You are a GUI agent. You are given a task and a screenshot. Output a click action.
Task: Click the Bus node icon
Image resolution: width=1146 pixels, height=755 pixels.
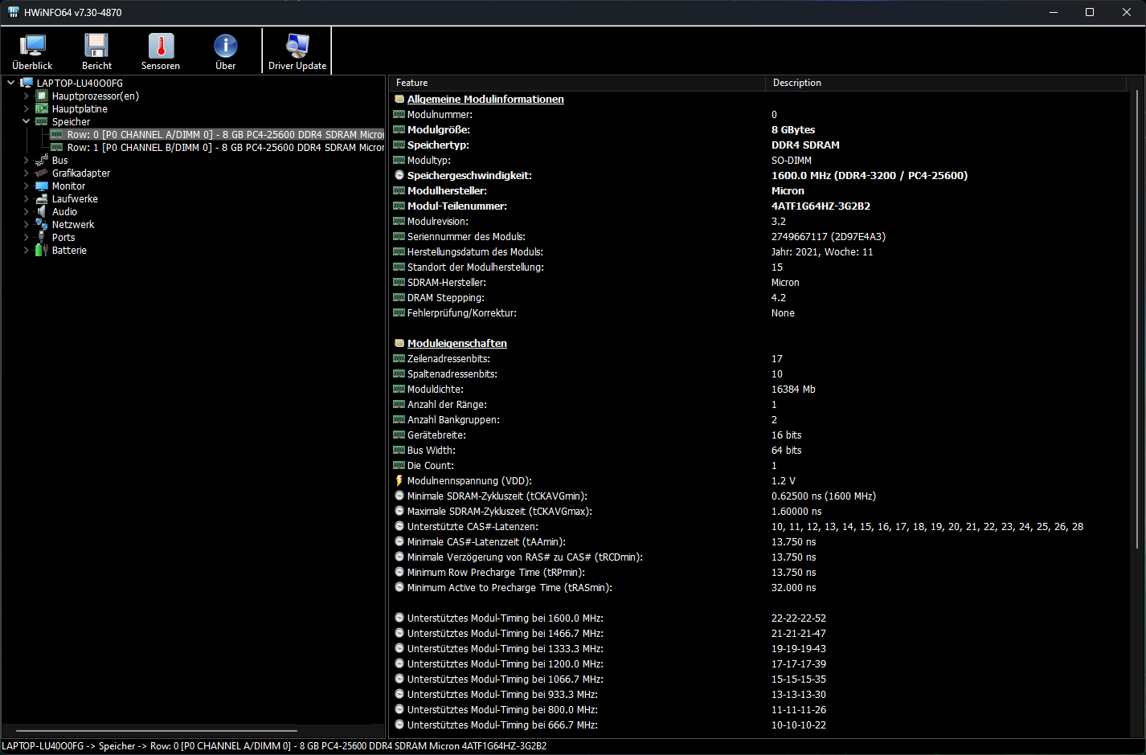[x=42, y=160]
